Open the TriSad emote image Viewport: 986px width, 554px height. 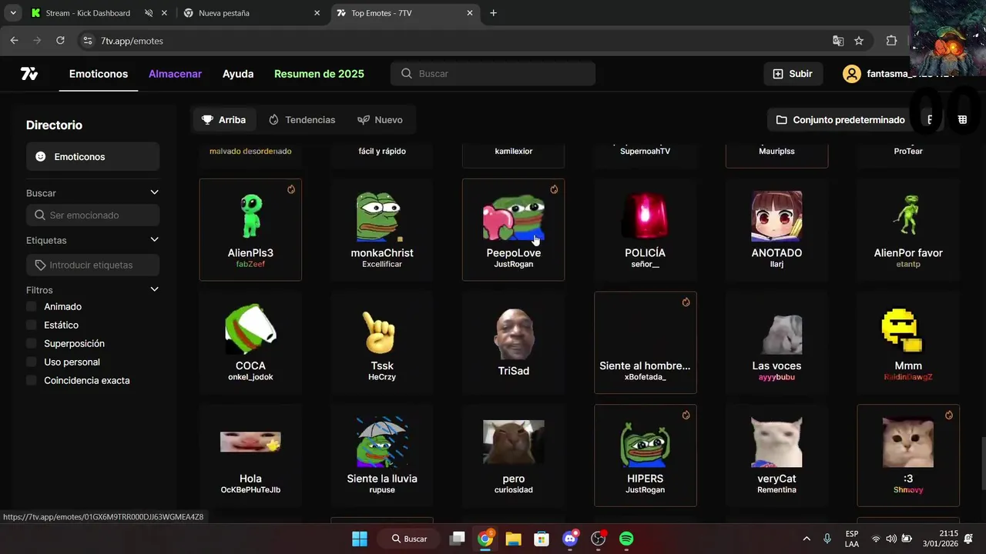click(514, 334)
